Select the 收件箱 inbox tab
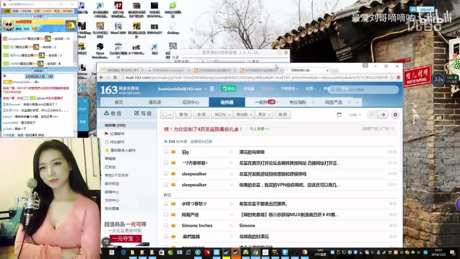This screenshot has height=259, width=460. tap(227, 102)
